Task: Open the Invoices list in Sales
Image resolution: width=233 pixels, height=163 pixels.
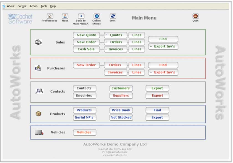Action: [116, 49]
